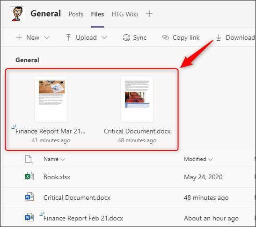Switch to the Posts tab
This screenshot has width=256, height=227.
tap(76, 14)
